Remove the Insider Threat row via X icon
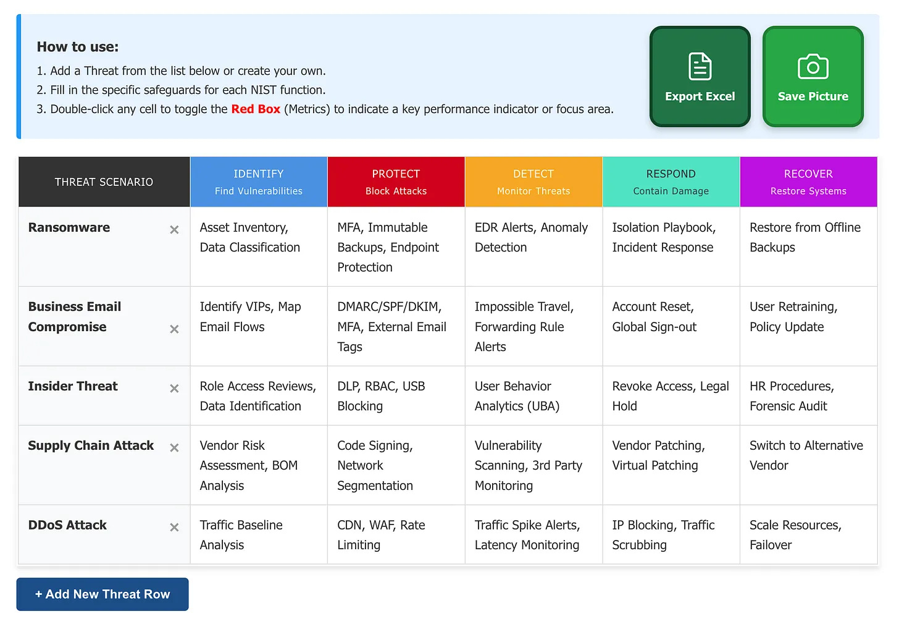The image size is (899, 632). (x=174, y=389)
